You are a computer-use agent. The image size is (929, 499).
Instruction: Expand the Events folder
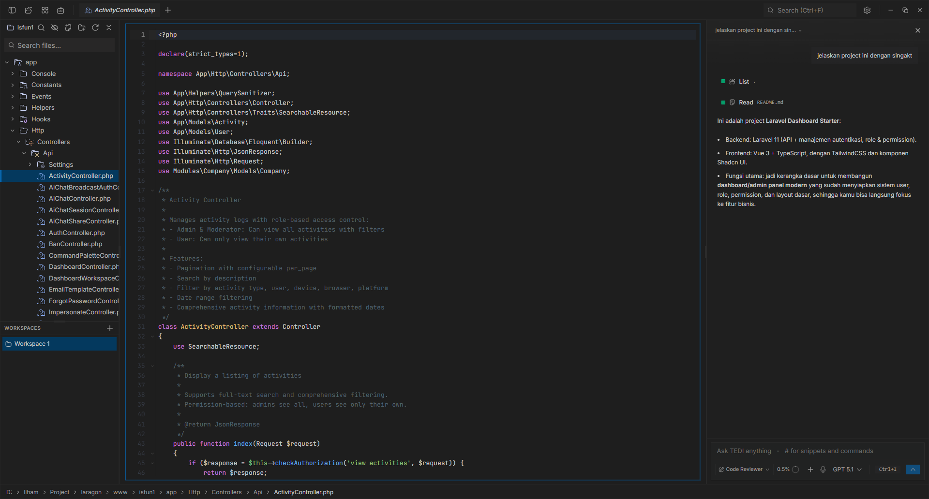pyautogui.click(x=13, y=97)
